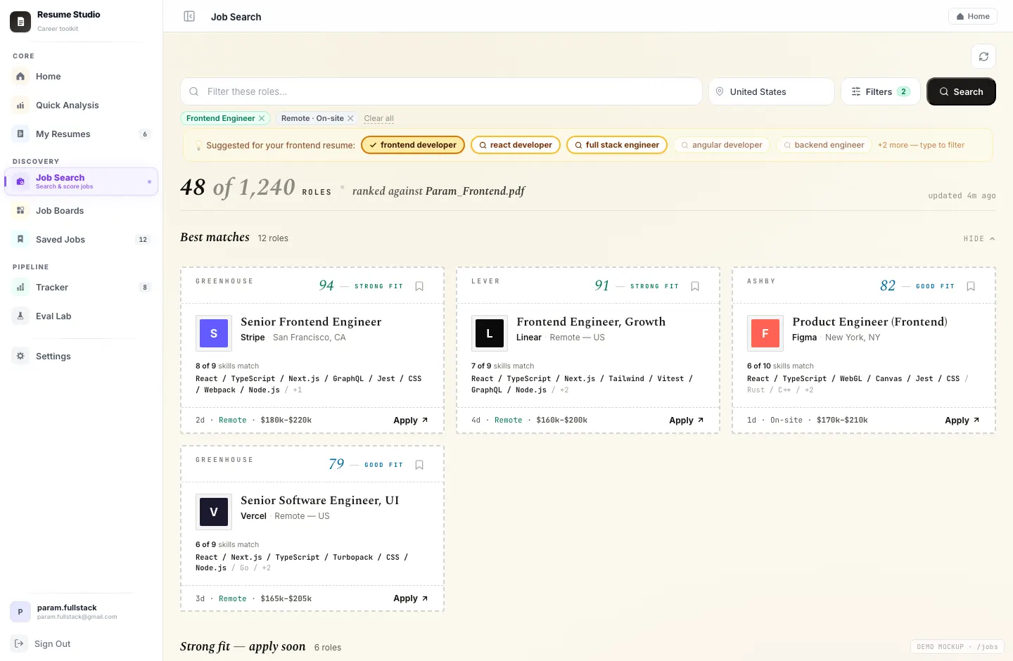Image resolution: width=1013 pixels, height=661 pixels.
Task: Open Saved Jobs list
Action: [x=81, y=239]
